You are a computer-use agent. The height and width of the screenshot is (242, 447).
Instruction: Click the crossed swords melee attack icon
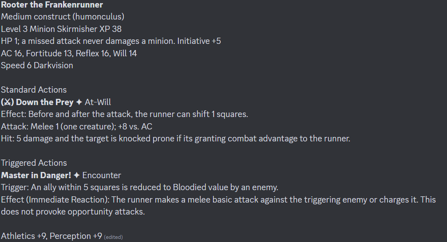tap(8, 102)
